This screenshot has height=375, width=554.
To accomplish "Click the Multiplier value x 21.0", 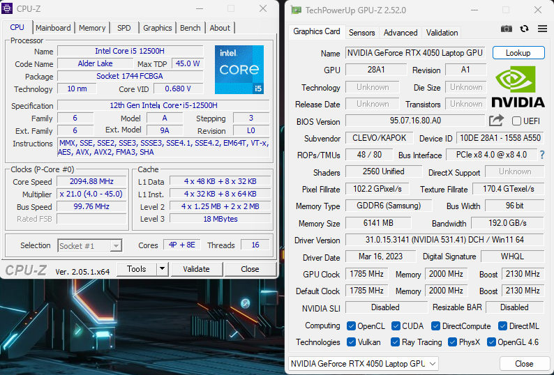I will (91, 194).
